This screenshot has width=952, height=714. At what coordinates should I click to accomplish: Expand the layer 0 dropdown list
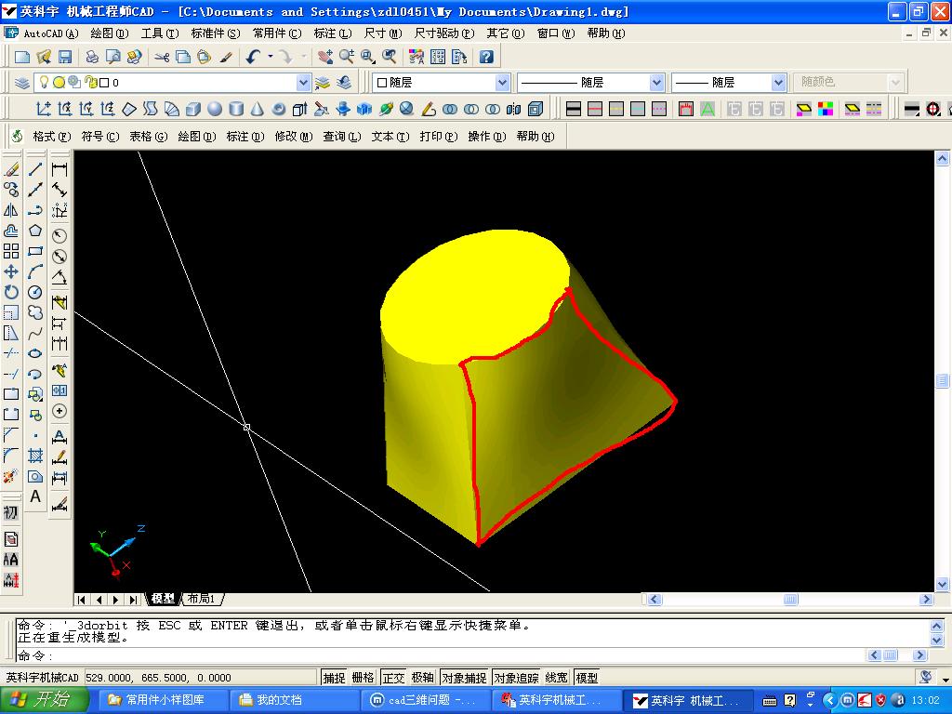[x=303, y=83]
